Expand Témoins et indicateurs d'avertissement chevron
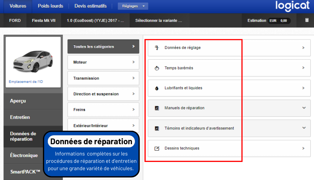This screenshot has height=180, width=314. point(304,128)
